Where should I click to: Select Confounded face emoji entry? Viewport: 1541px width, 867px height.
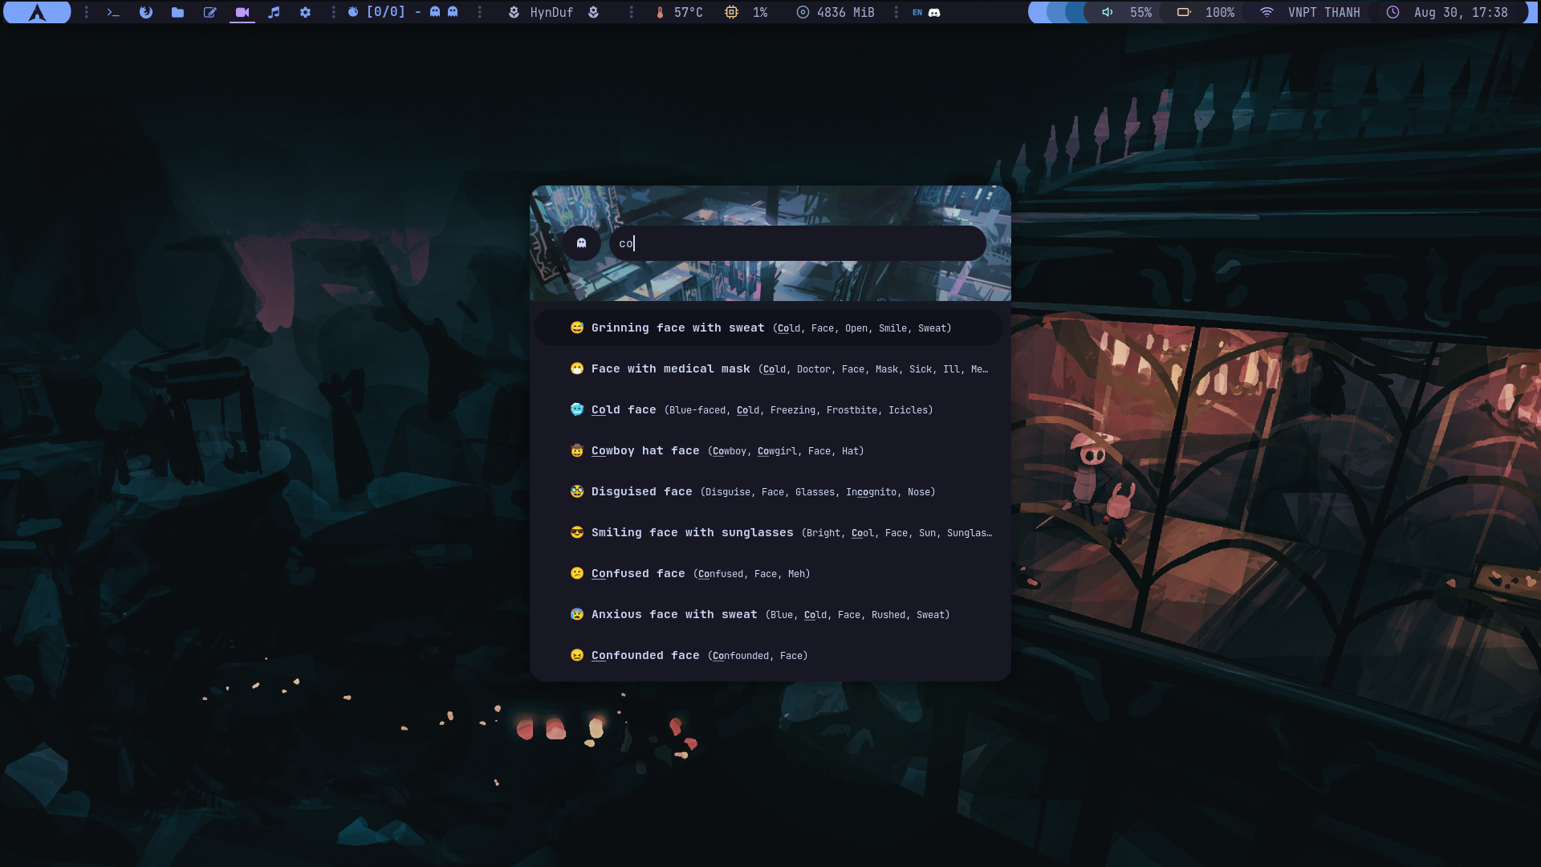tap(768, 655)
